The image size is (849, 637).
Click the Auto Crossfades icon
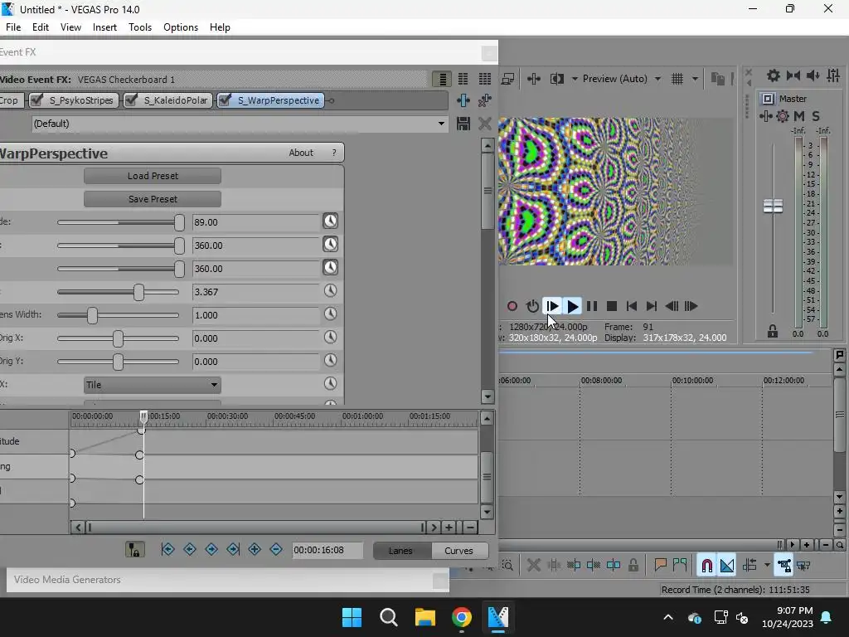tap(727, 566)
